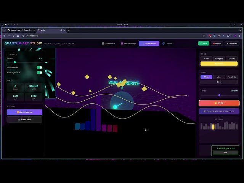This screenshot has height=183, width=244.
Task: Open a new browser tab with plus icon
Action: [69, 30]
